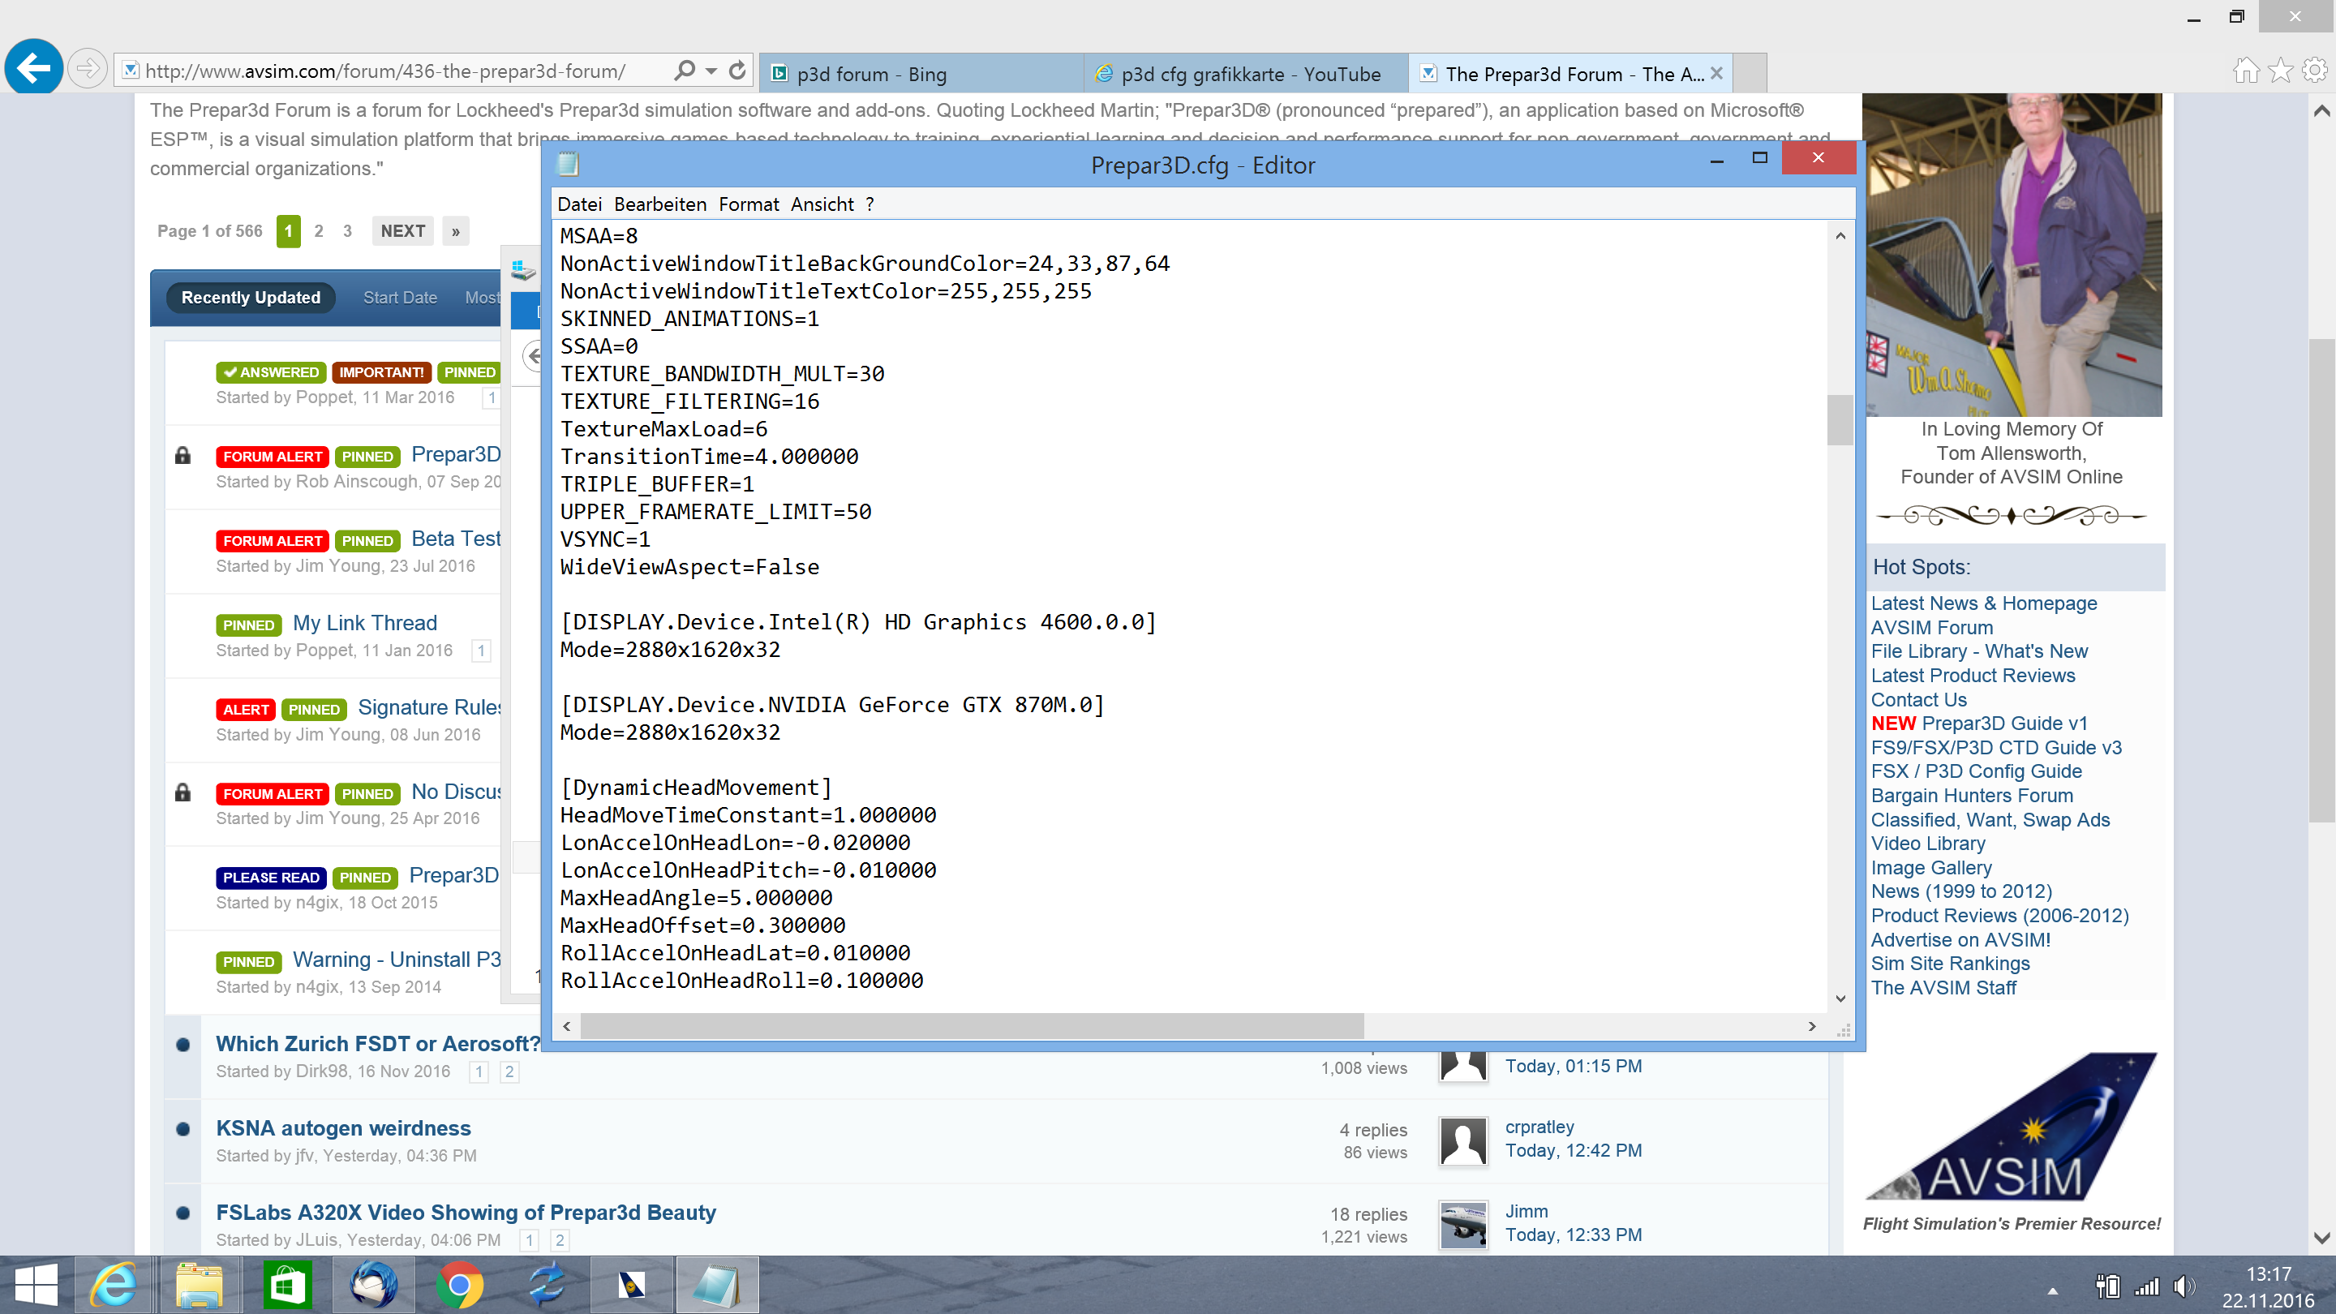Click the TEXTURE_BANDWIDTH_MULT=30 line

722,374
